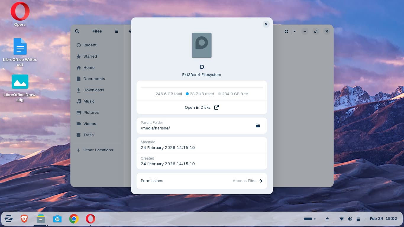
Task: Open Home folder in sidebar
Action: pos(89,68)
